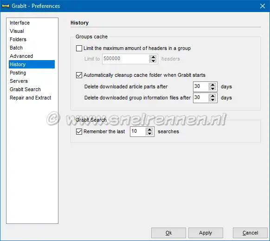270x241 pixels.
Task: Cancel the preferences dialog
Action: (250, 233)
